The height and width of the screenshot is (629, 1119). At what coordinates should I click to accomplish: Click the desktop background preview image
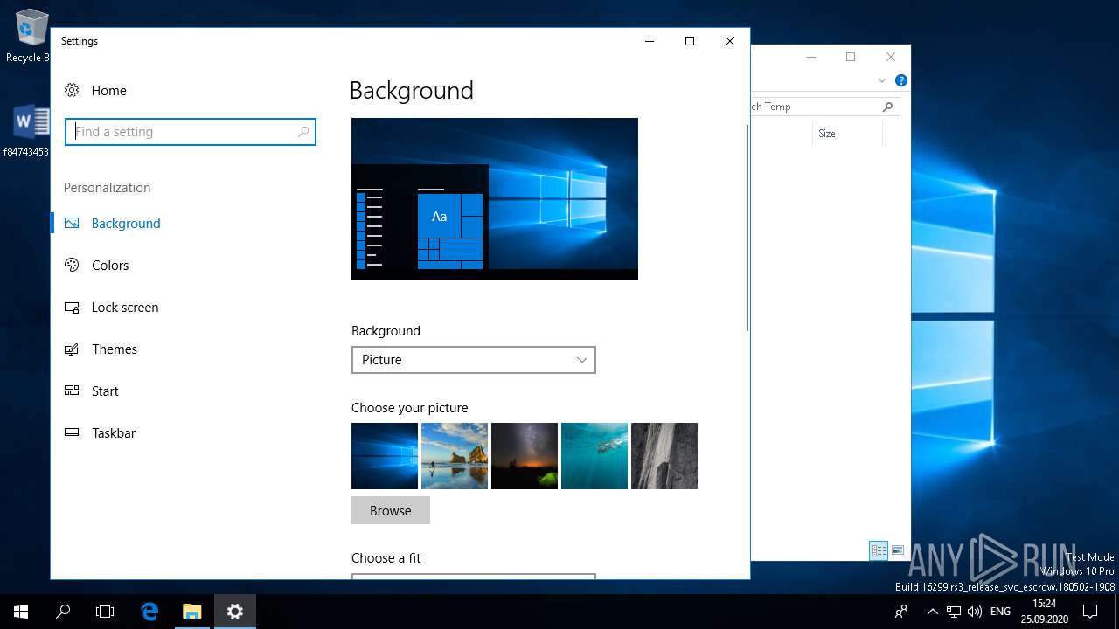point(495,198)
